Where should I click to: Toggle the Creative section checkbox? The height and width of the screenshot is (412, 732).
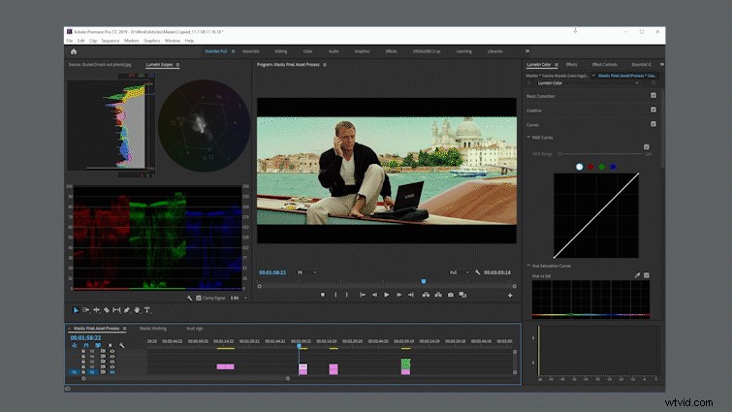[x=653, y=110]
